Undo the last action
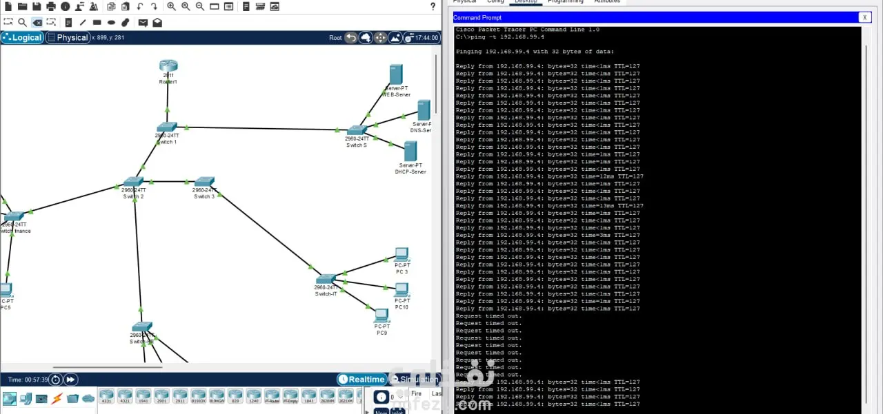883x414 pixels. tap(140, 6)
